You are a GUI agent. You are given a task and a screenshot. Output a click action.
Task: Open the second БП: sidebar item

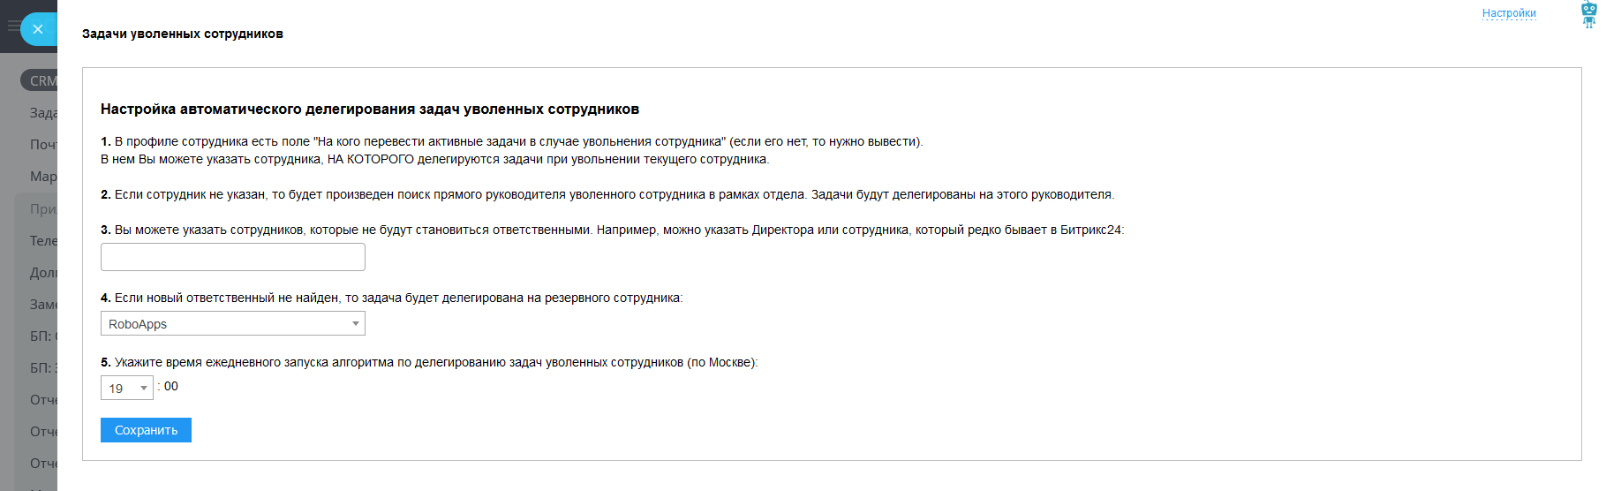pos(42,368)
